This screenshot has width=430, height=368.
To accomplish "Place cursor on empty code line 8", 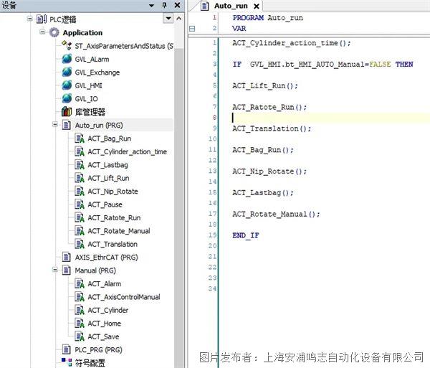I will pyautogui.click(x=287, y=118).
